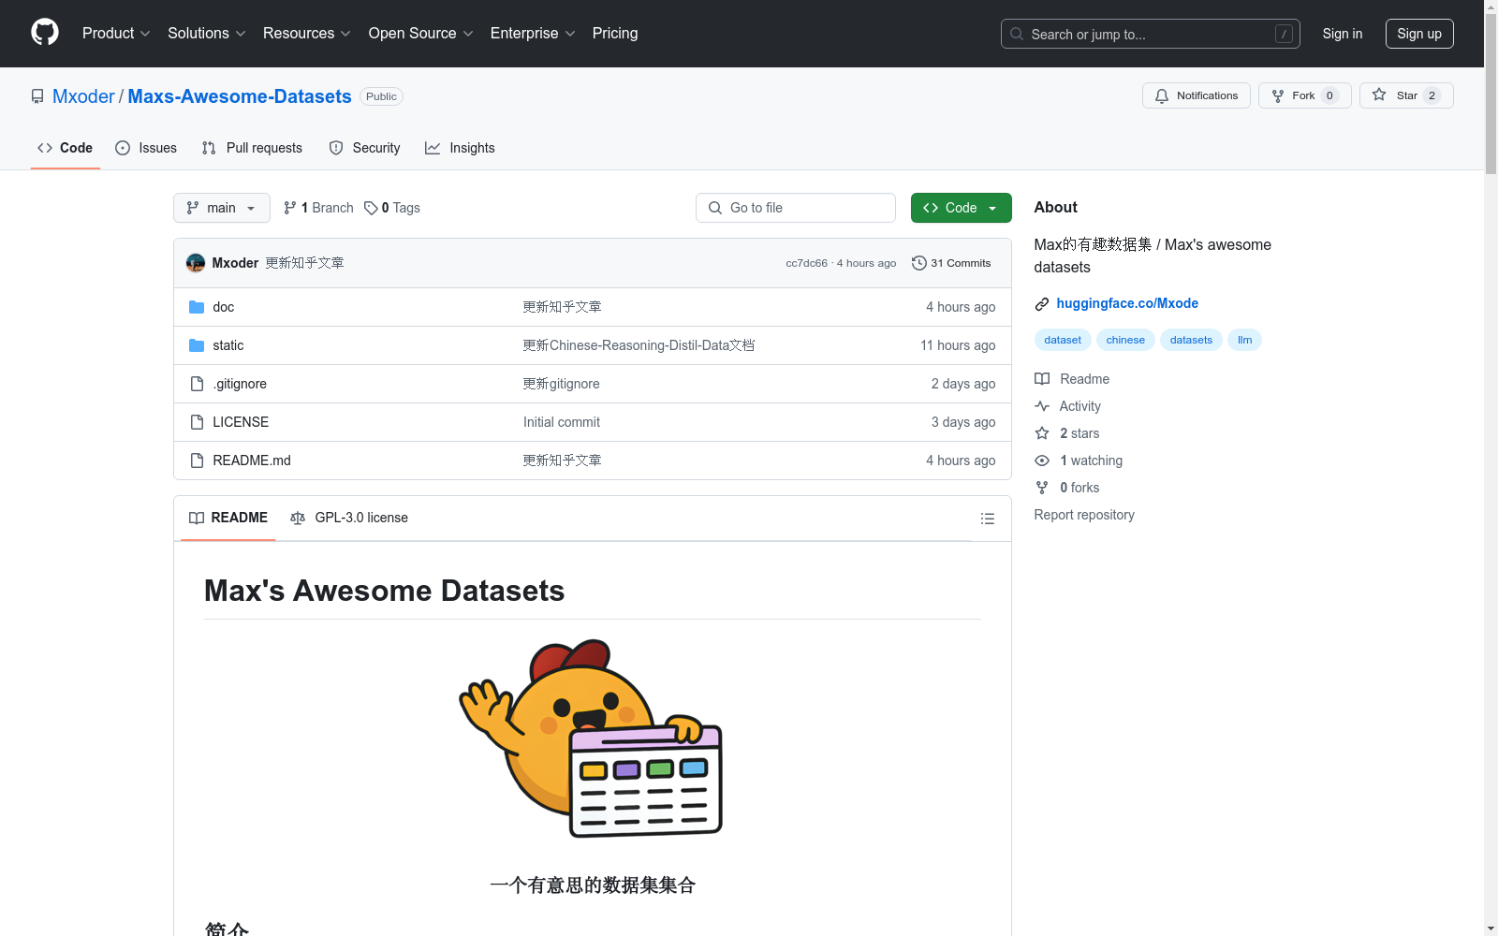The height and width of the screenshot is (936, 1498).
Task: Click the doc folder icon
Action: click(x=197, y=307)
